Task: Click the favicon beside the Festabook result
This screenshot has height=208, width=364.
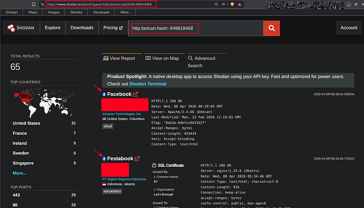Action: tap(104, 159)
